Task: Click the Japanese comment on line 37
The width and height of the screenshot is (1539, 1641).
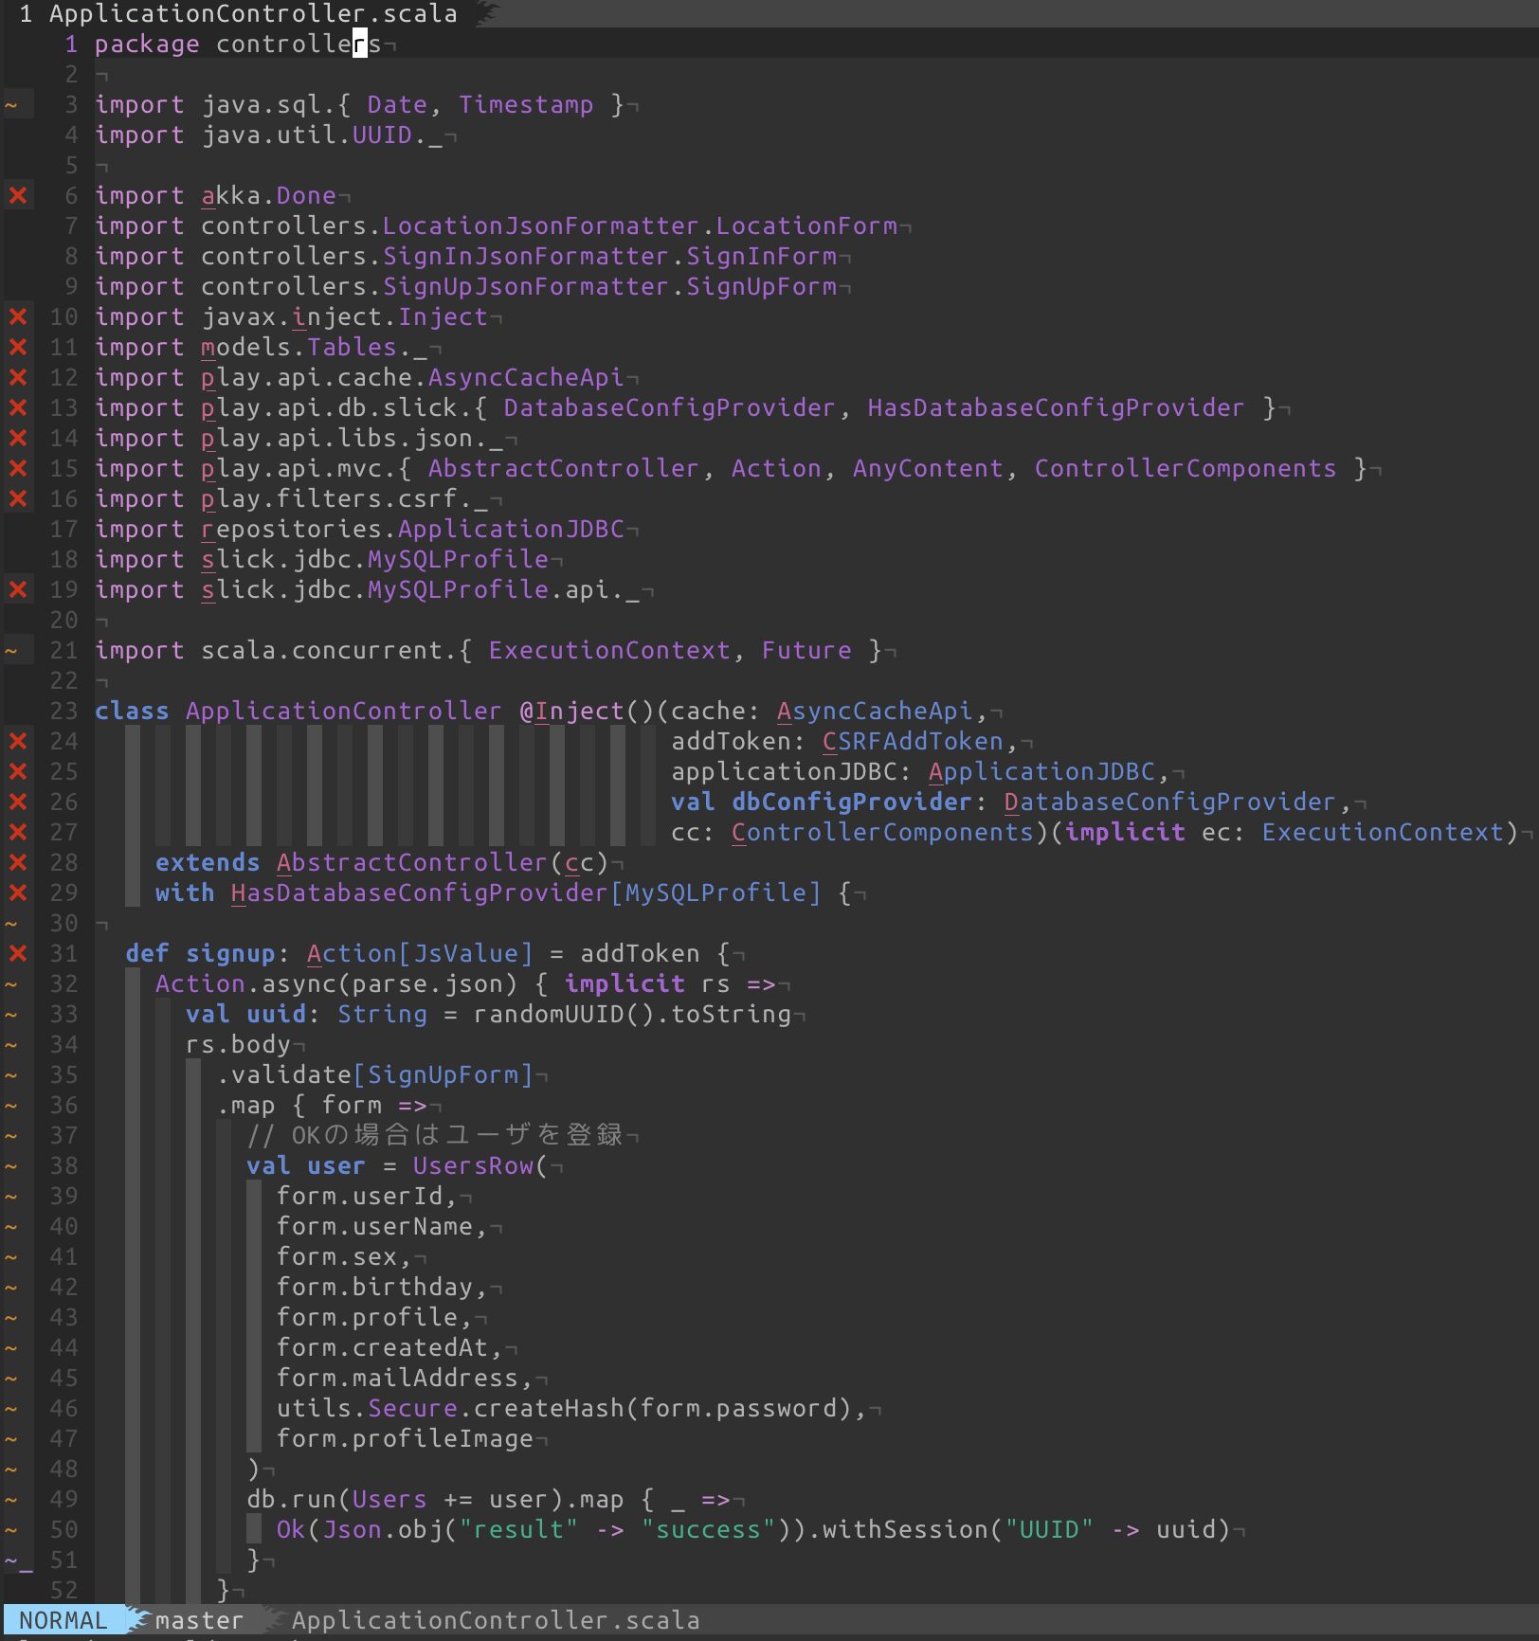Action: (x=435, y=1136)
